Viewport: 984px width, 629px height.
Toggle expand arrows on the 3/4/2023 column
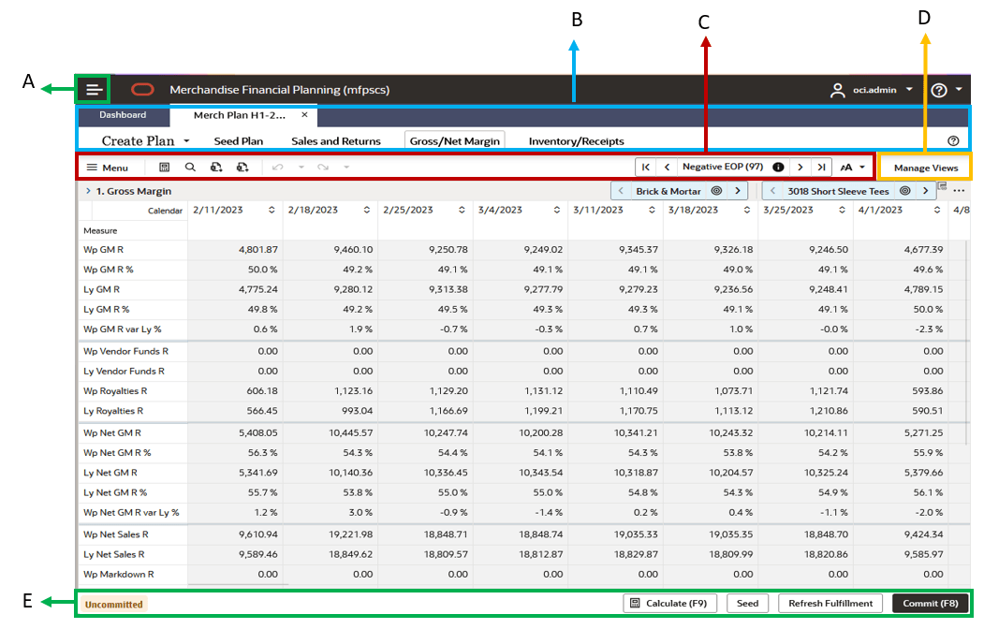pos(557,210)
